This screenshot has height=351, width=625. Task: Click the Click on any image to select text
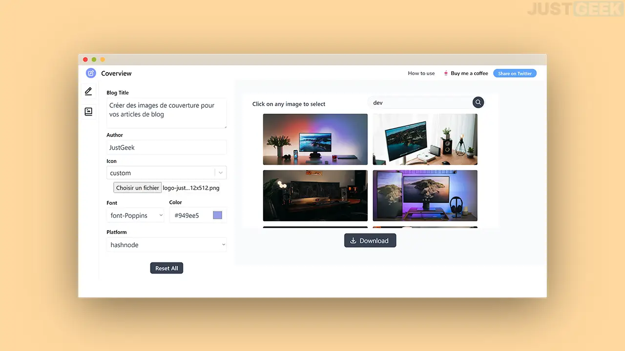point(289,104)
